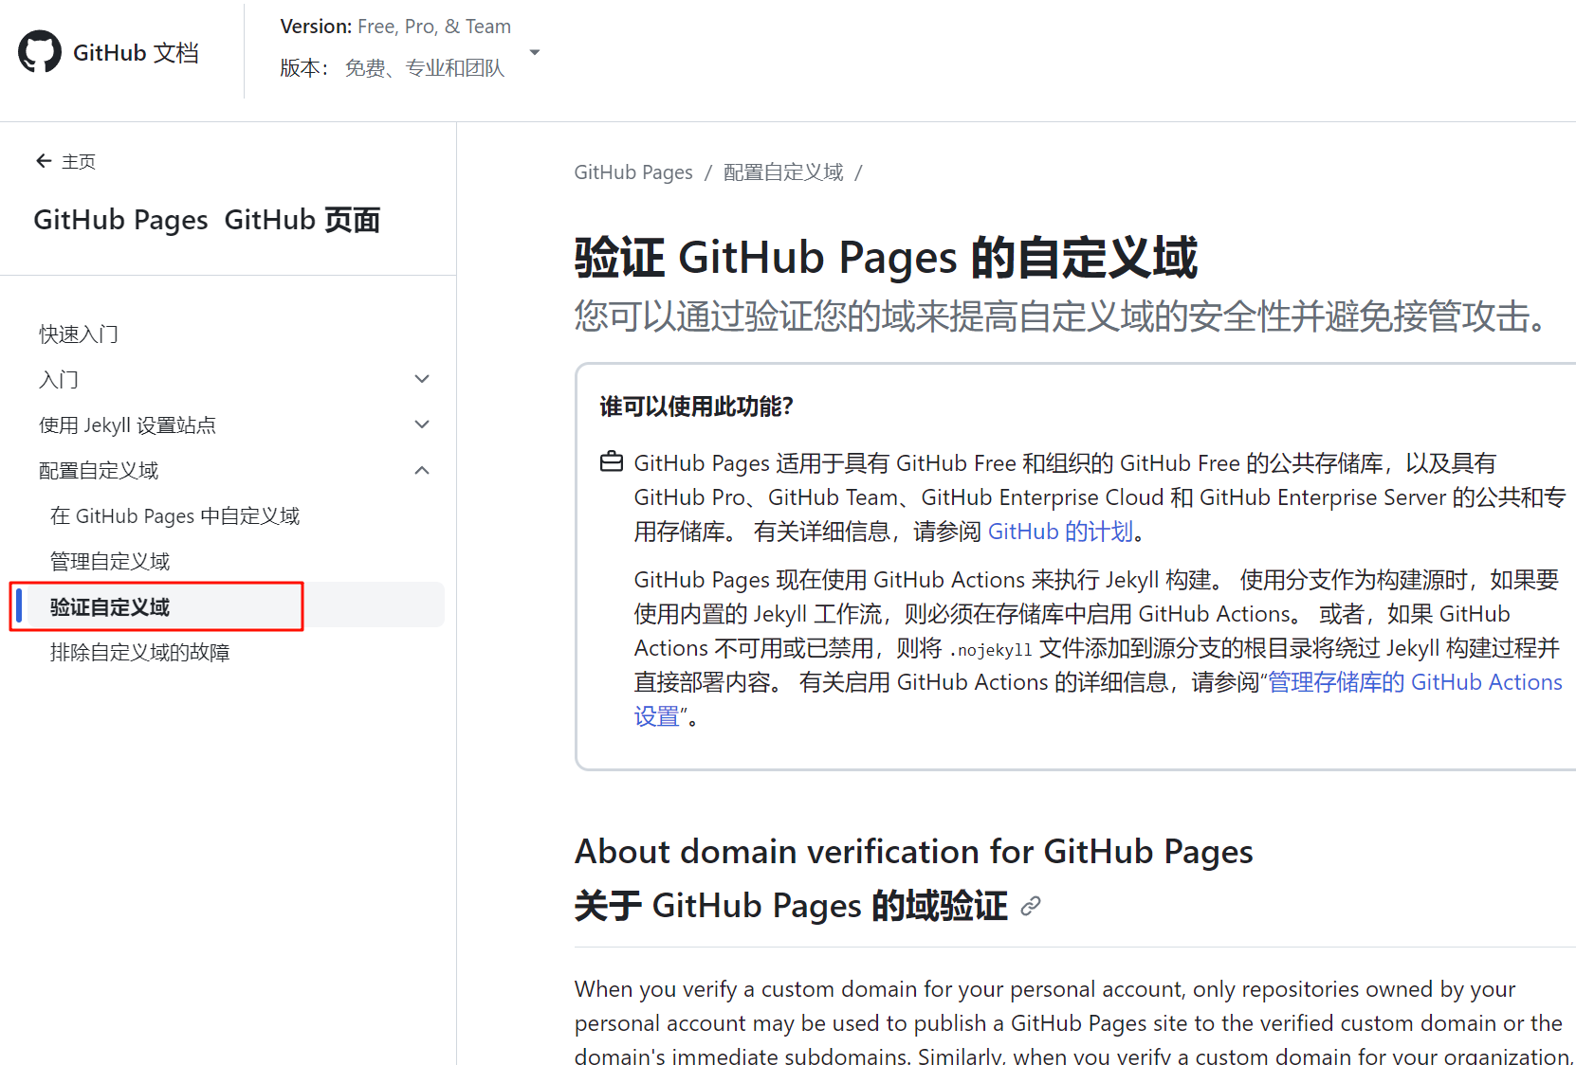The width and height of the screenshot is (1576, 1065).
Task: Click 使用 Jekyll 设置站点 sidebar label
Action: [x=128, y=425]
